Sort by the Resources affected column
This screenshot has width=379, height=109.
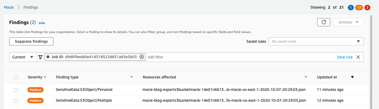pos(306,77)
